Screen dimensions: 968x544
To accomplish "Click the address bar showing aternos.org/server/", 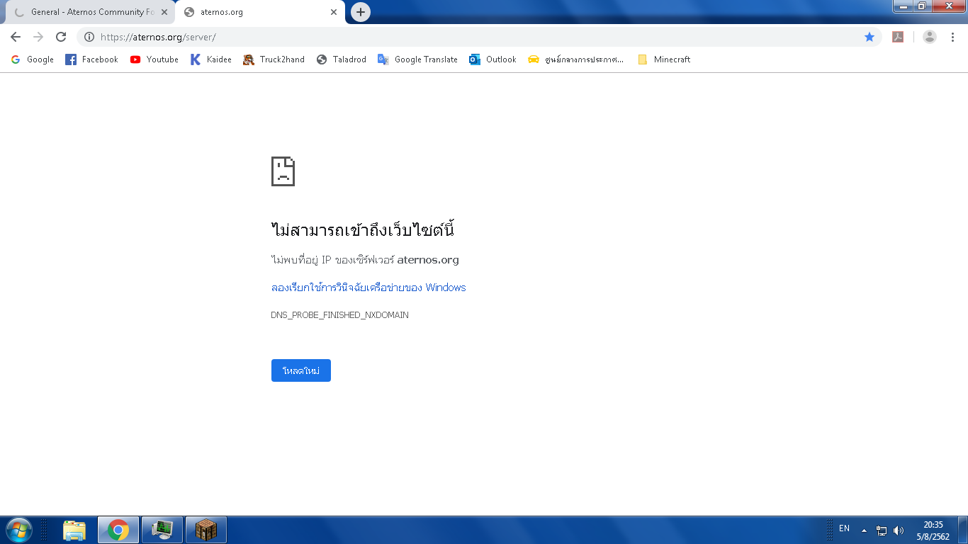I will tap(478, 37).
